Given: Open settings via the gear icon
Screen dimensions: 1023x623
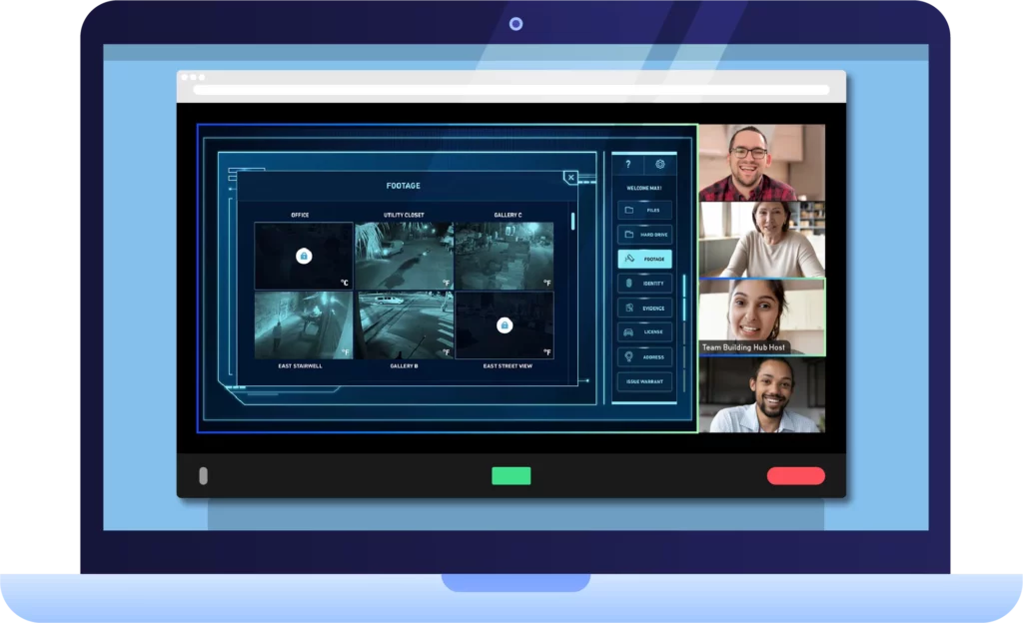Looking at the screenshot, I should pyautogui.click(x=659, y=165).
